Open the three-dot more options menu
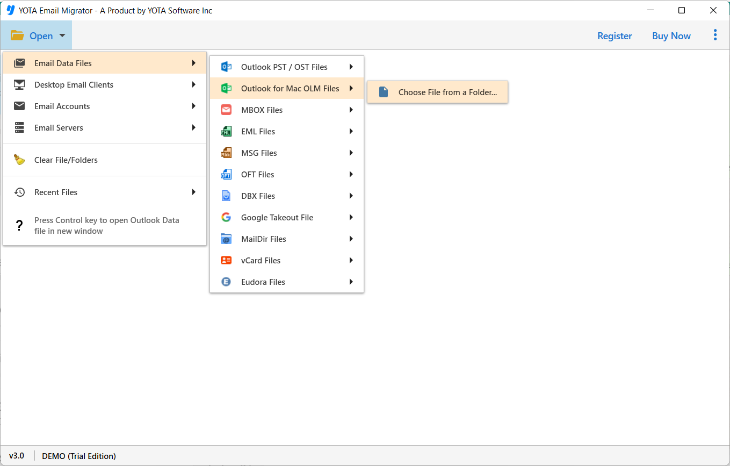The height and width of the screenshot is (466, 730). (x=715, y=35)
